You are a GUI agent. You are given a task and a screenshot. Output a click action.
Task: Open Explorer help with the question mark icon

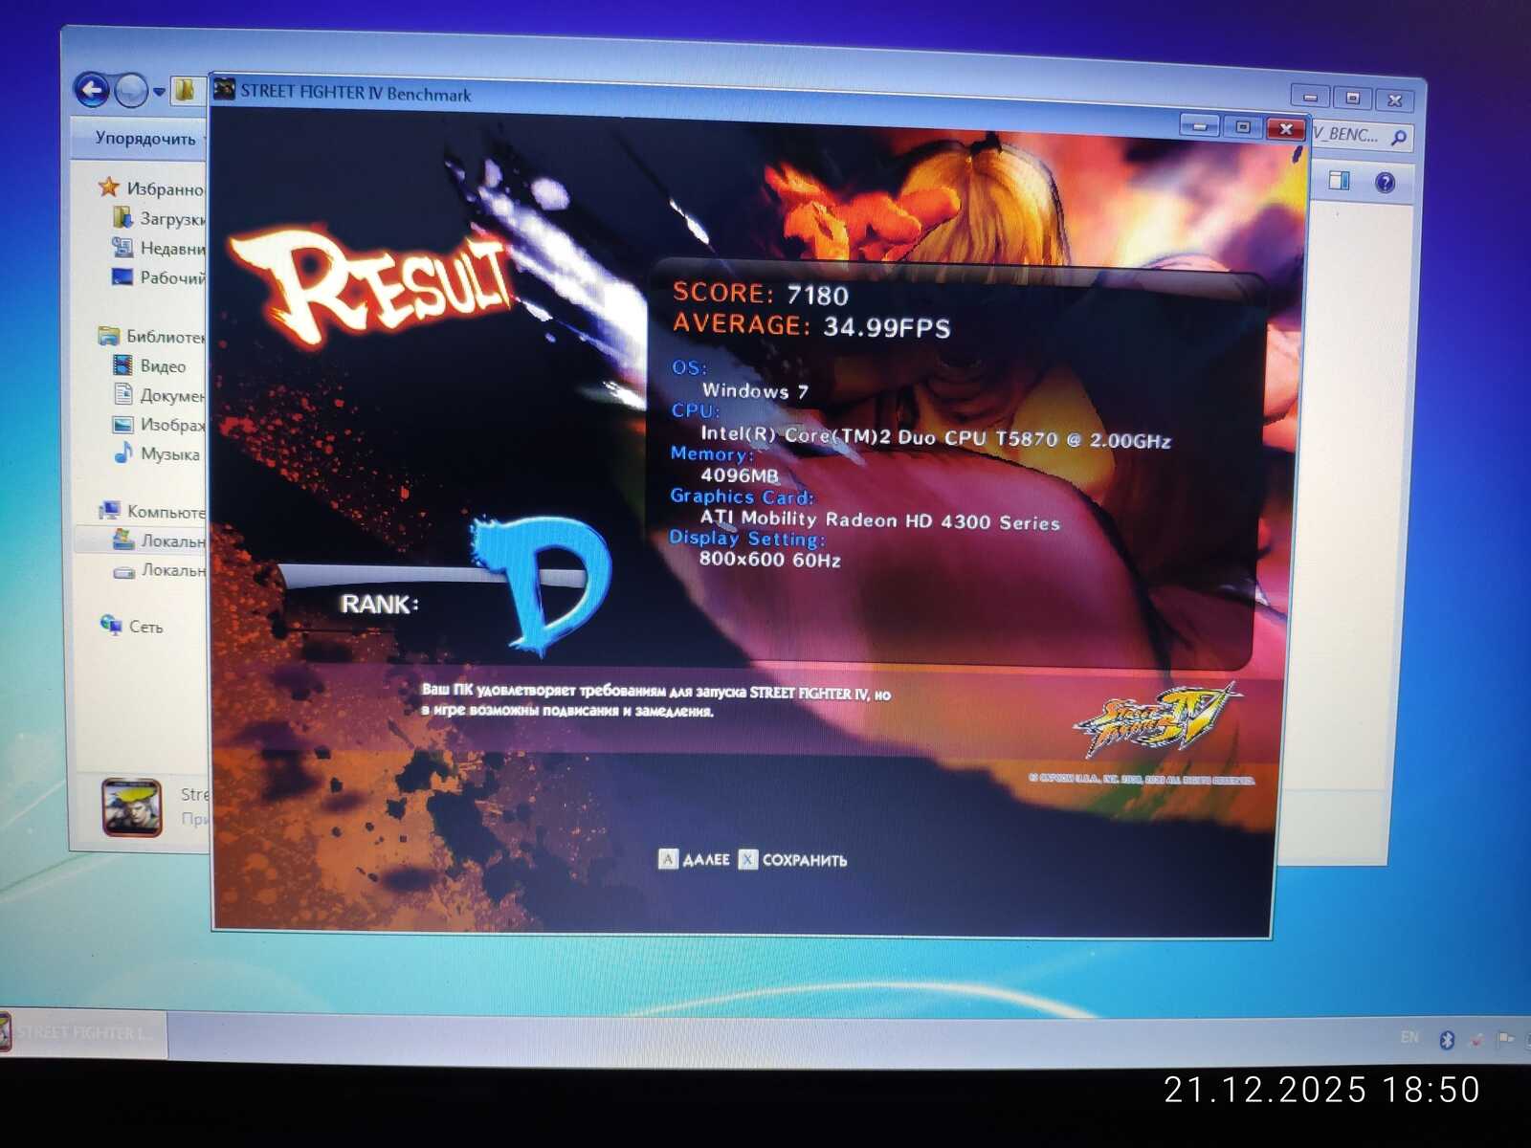tap(1384, 182)
